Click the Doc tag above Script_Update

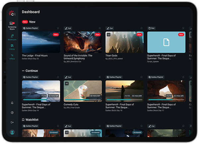[x=152, y=28]
